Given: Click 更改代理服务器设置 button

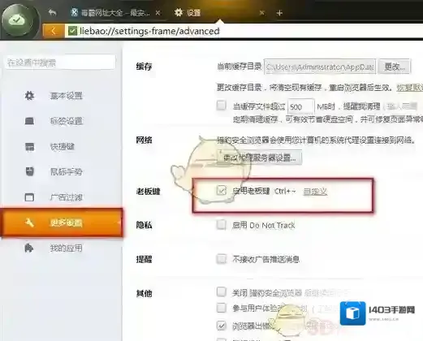Looking at the screenshot, I should pos(259,158).
